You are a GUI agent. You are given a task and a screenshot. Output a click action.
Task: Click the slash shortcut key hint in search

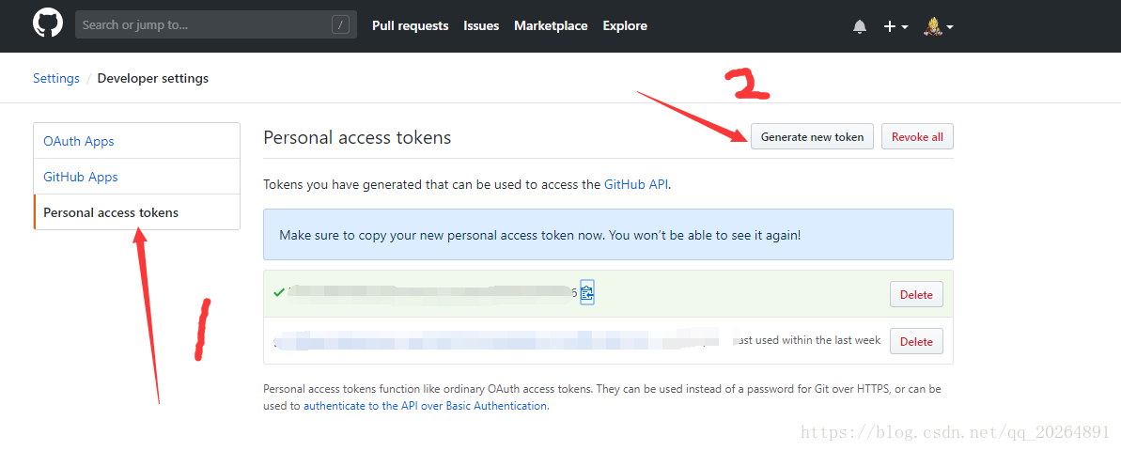click(x=341, y=25)
